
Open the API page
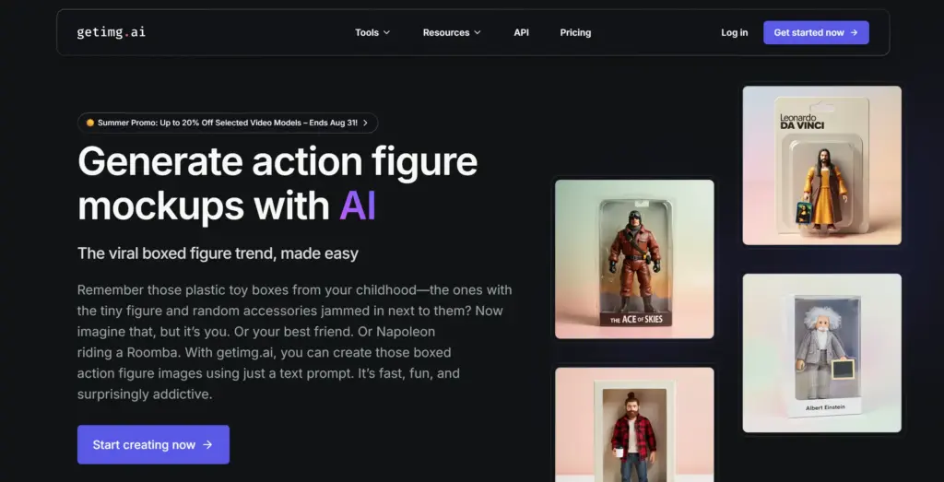(x=522, y=32)
